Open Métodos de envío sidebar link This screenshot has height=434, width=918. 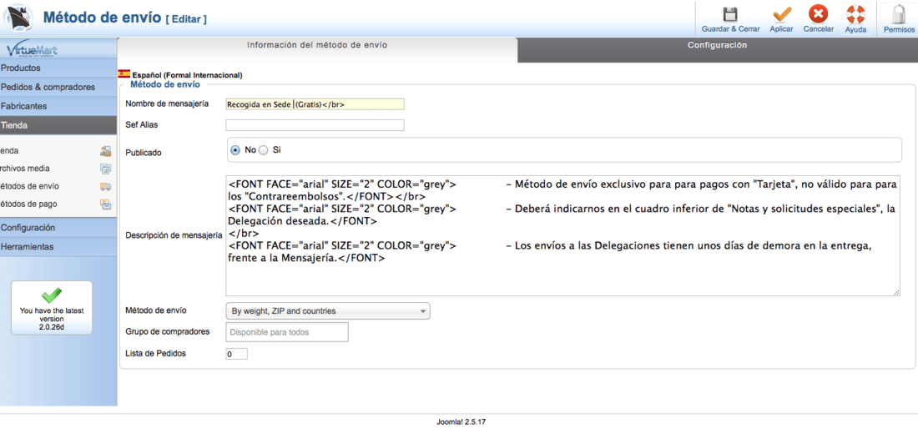pyautogui.click(x=29, y=186)
